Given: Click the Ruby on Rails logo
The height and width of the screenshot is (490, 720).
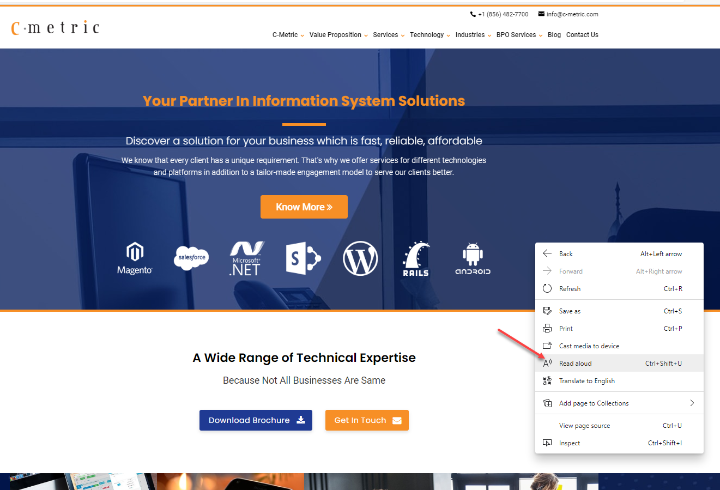Looking at the screenshot, I should pos(416,258).
